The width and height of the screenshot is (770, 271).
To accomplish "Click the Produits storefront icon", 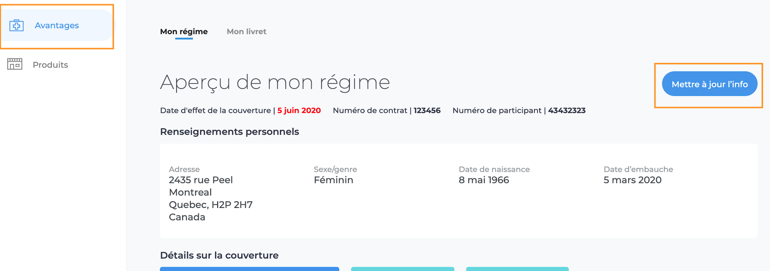I will click(x=15, y=64).
